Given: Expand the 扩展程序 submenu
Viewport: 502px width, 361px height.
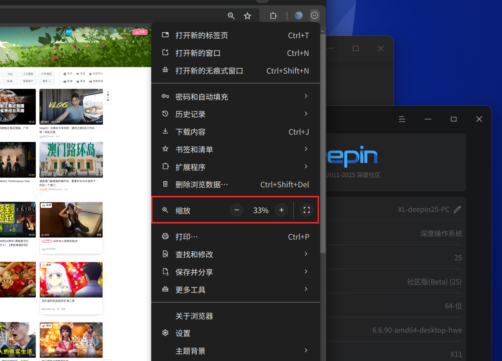Looking at the screenshot, I should (236, 167).
